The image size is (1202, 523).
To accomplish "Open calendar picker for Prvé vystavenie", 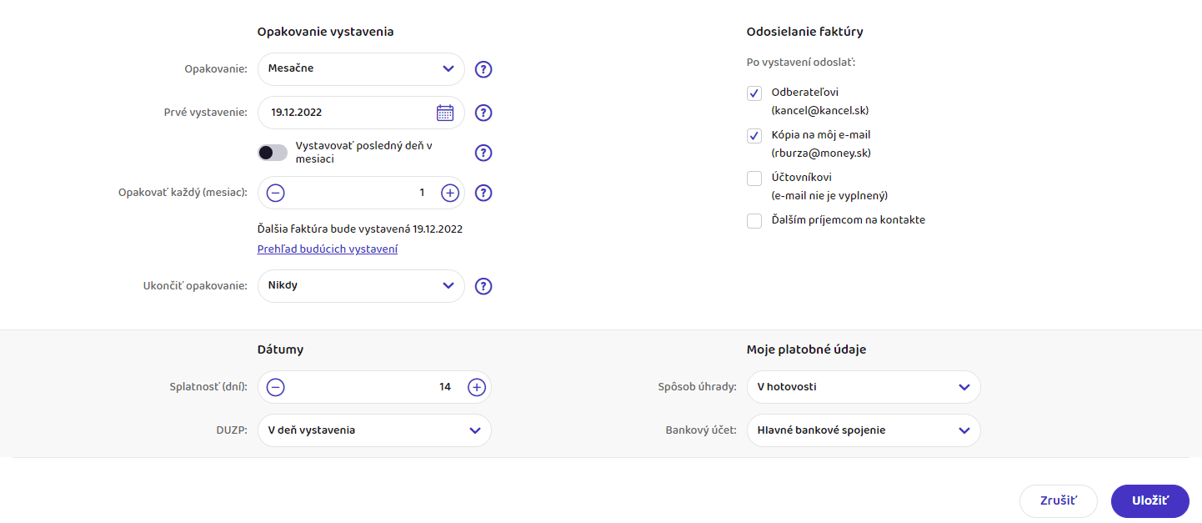I will (445, 113).
